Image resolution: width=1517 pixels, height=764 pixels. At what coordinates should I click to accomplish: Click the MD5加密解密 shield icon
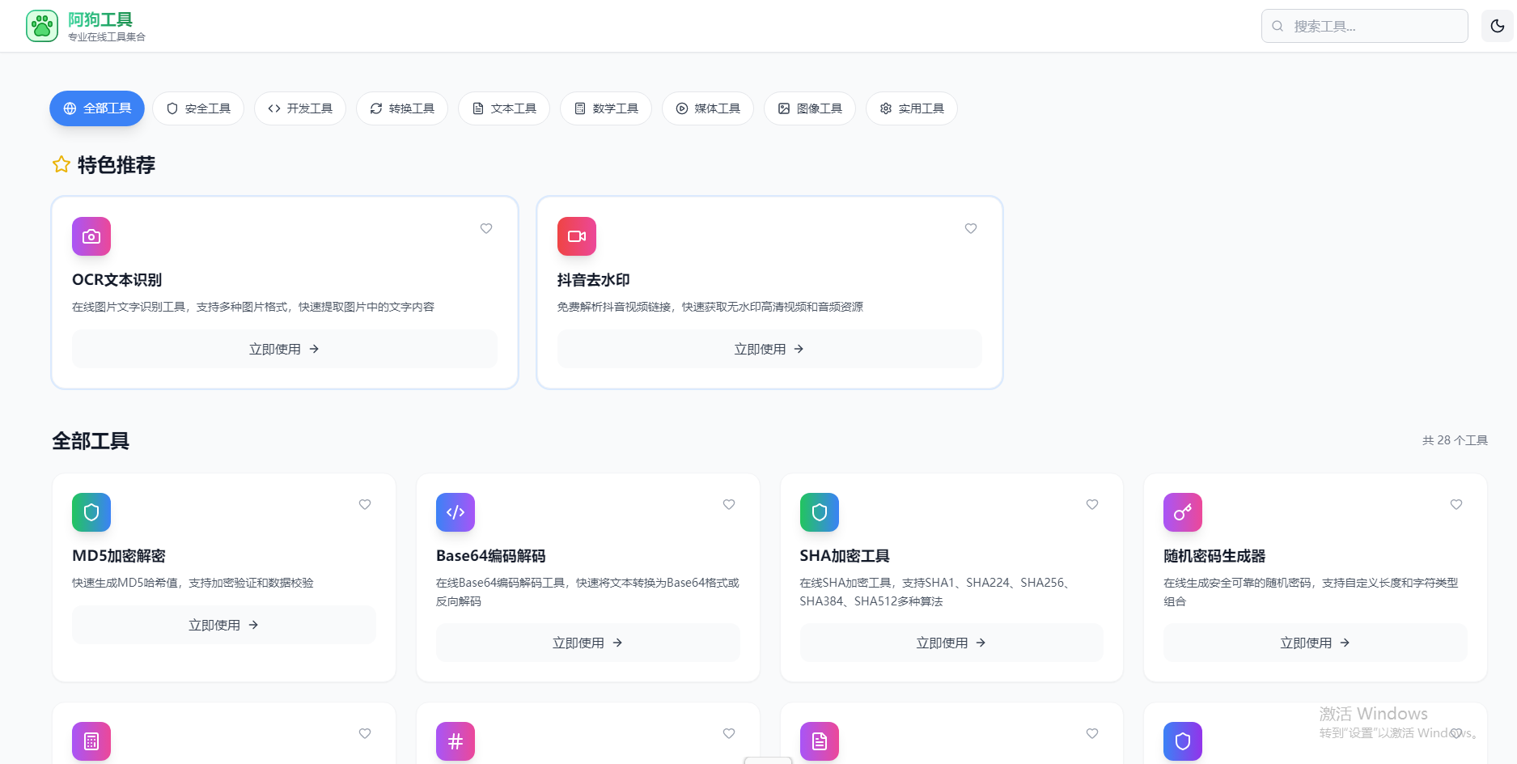pyautogui.click(x=91, y=512)
